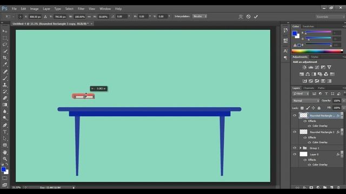Toggle maintain aspect ratio link icon

click(x=89, y=17)
